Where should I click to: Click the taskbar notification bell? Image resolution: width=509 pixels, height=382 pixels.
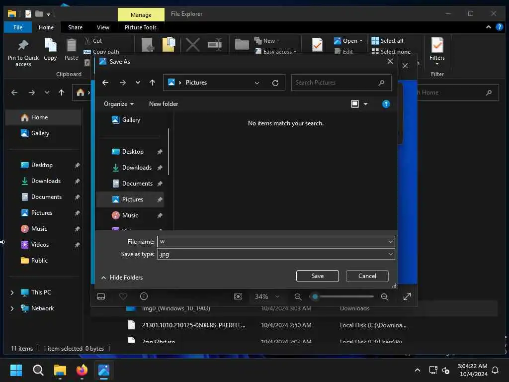pos(496,370)
